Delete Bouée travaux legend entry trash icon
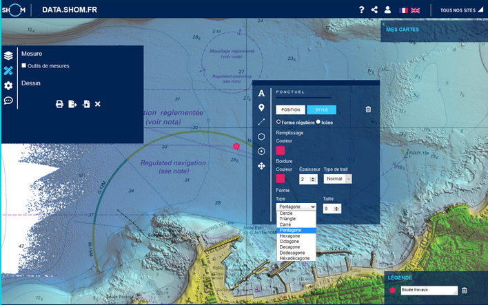Image resolution: width=488 pixels, height=305 pixels. [x=465, y=291]
